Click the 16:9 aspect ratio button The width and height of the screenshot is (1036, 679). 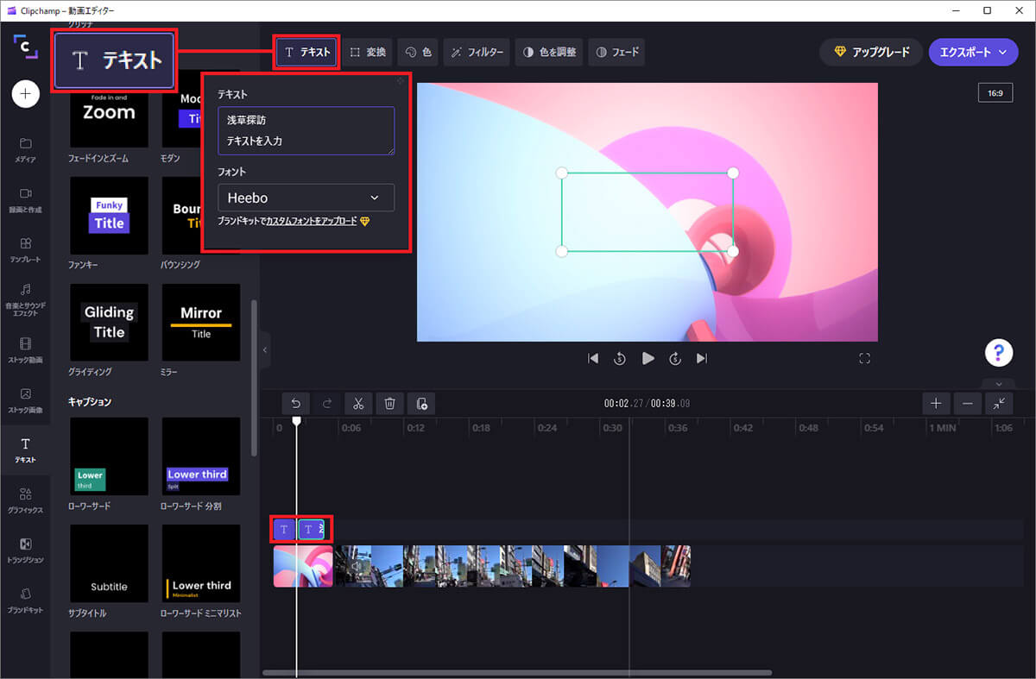coord(995,92)
